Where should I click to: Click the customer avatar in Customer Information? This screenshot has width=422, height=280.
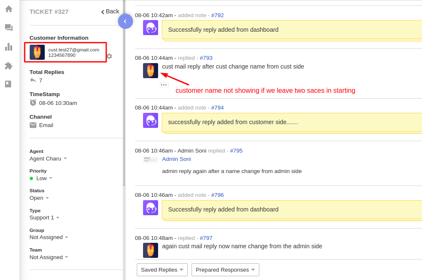pos(37,52)
